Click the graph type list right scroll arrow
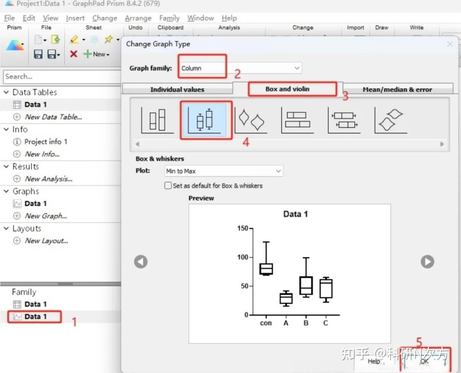The height and width of the screenshot is (373, 461). [442, 144]
